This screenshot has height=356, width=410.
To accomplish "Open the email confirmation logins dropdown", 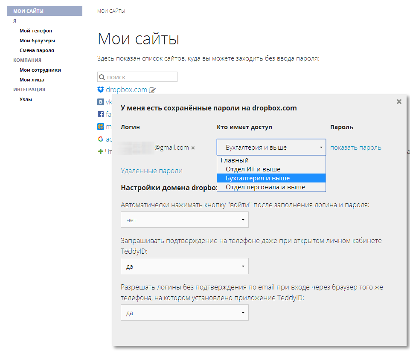I will point(184,313).
